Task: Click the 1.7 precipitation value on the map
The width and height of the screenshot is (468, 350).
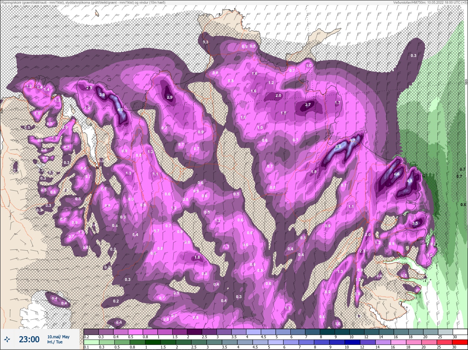Action: pos(337,103)
